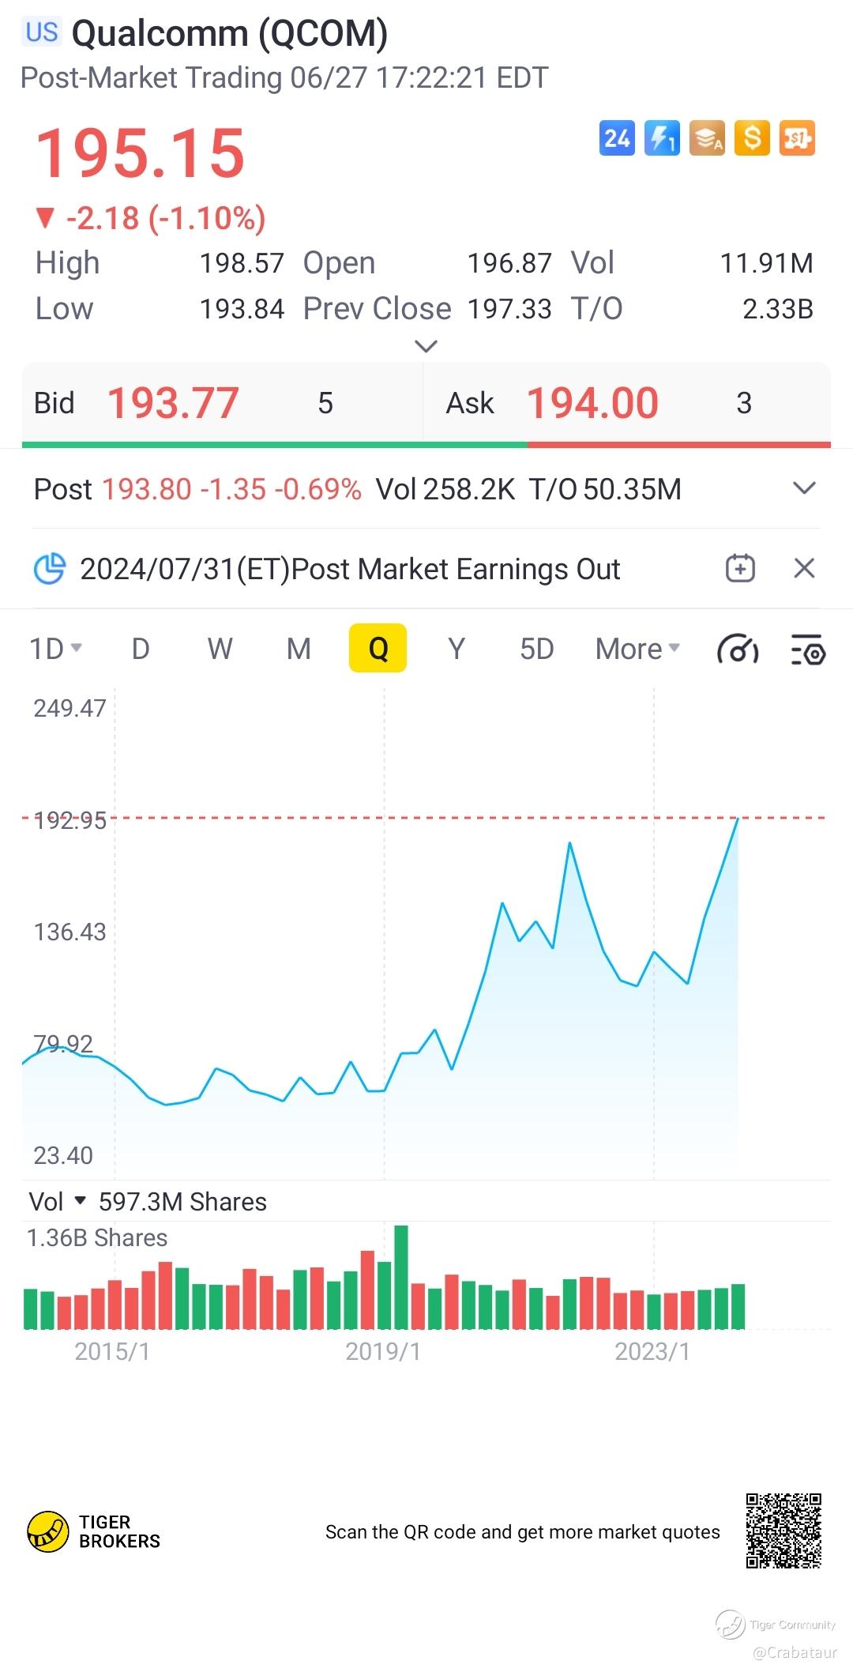
Task: Add earnings event to calendar
Action: point(740,568)
